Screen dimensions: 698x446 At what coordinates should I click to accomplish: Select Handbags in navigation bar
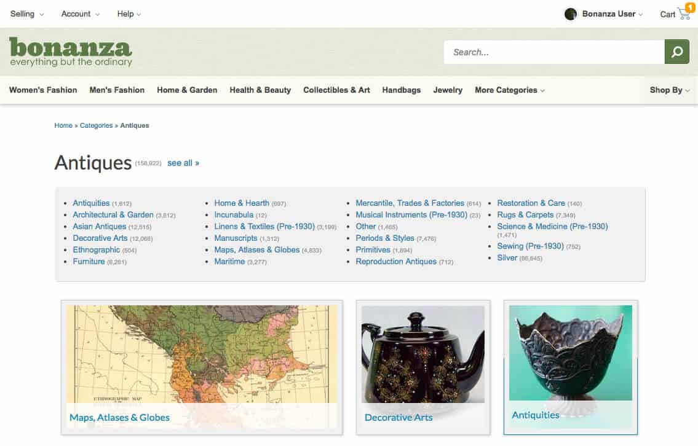coord(401,90)
